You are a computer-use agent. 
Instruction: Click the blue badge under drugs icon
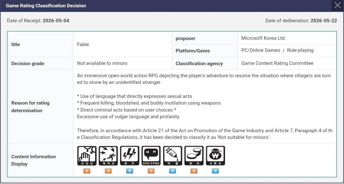pos(172,171)
